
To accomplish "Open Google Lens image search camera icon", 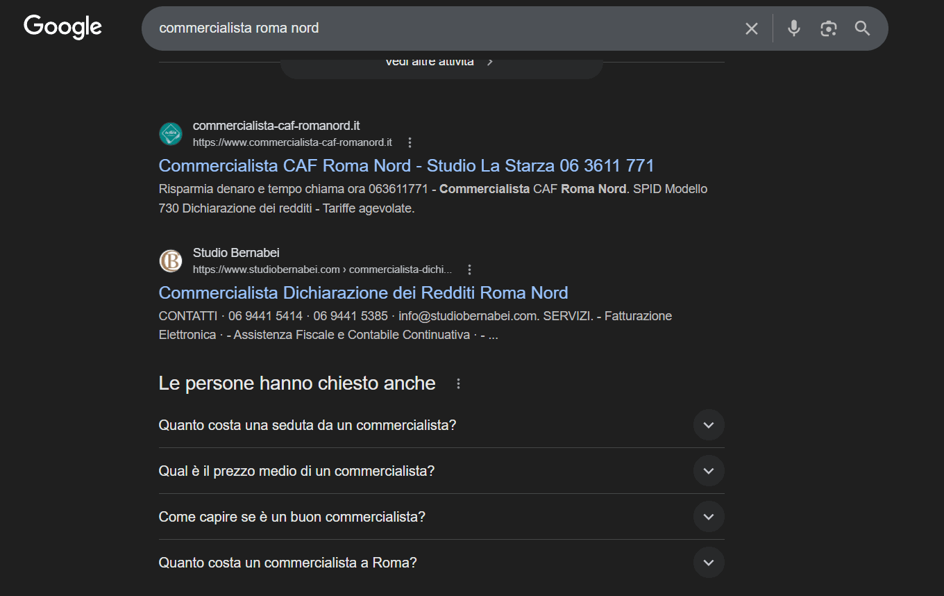I will click(828, 28).
